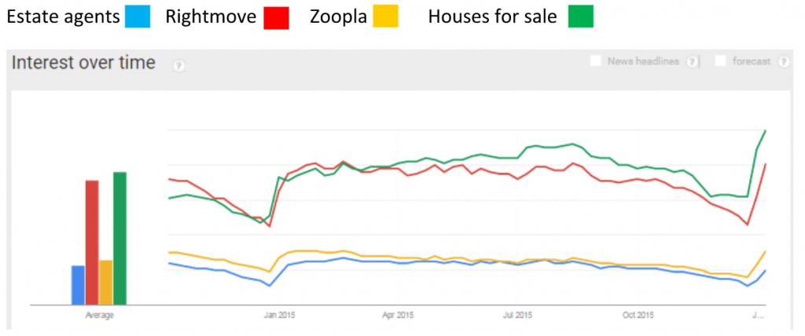
Task: Enable the News headlines checkbox
Action: click(x=596, y=60)
